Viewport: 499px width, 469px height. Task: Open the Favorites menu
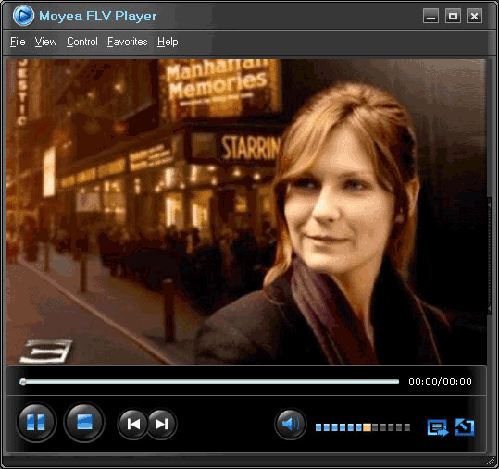[128, 42]
